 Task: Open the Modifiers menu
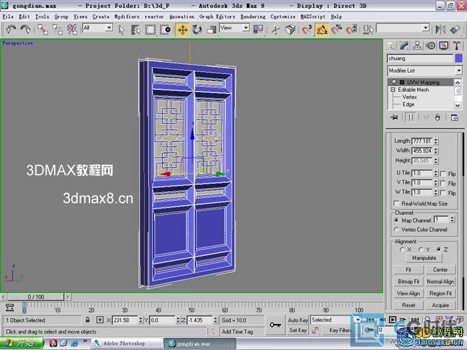coord(127,16)
